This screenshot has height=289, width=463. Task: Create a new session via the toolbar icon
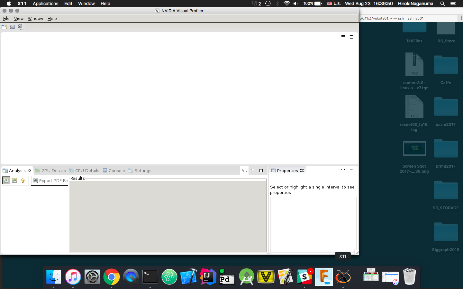pyautogui.click(x=4, y=27)
